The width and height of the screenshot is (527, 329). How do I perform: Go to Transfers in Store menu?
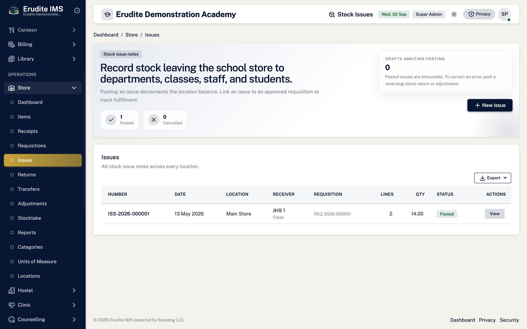(43, 189)
